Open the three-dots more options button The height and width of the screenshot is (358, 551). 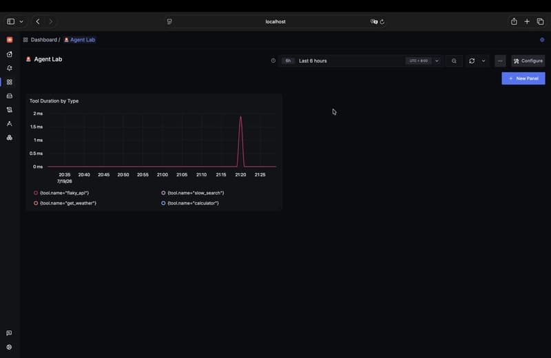tap(500, 61)
